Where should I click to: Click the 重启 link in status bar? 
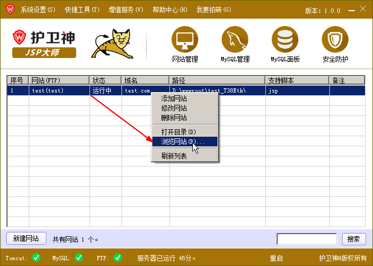pyautogui.click(x=276, y=258)
